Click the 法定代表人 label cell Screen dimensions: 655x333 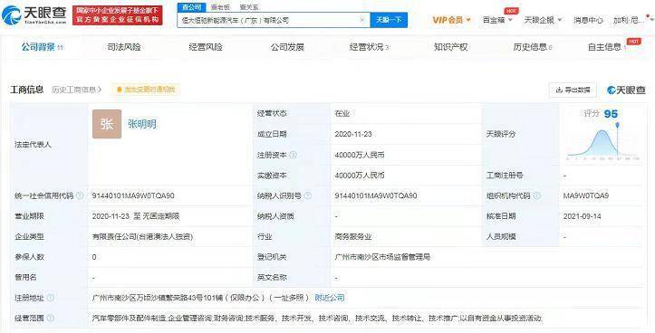coord(49,145)
